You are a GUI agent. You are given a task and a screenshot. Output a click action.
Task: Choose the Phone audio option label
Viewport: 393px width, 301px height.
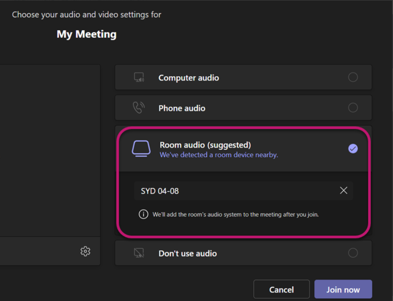point(182,108)
